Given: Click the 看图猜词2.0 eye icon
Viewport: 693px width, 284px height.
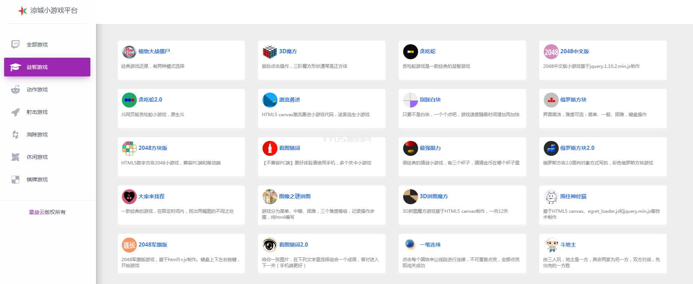Looking at the screenshot, I should 270,245.
